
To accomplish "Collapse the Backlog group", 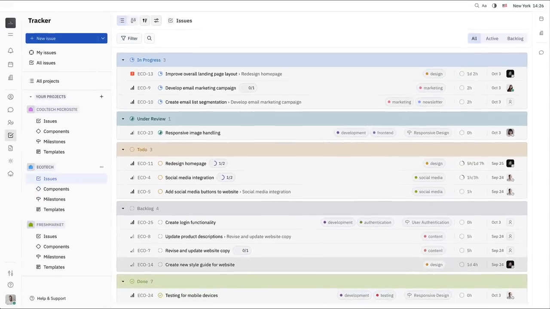I will point(123,209).
